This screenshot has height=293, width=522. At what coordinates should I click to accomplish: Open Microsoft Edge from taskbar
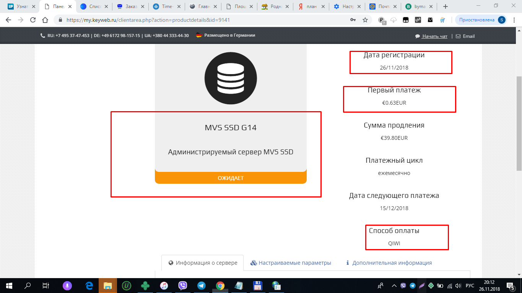coord(89,285)
